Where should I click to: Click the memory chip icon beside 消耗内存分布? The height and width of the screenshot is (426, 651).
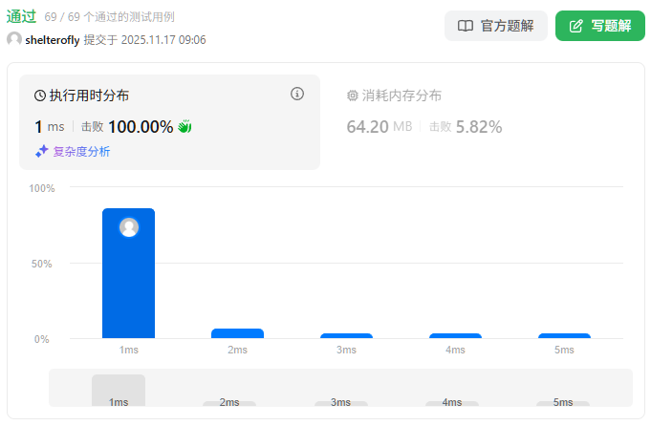[352, 96]
